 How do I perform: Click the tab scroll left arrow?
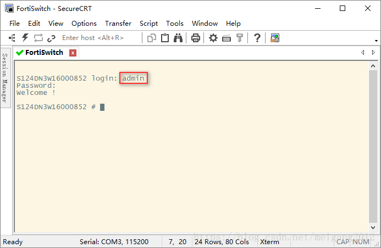tap(362, 52)
